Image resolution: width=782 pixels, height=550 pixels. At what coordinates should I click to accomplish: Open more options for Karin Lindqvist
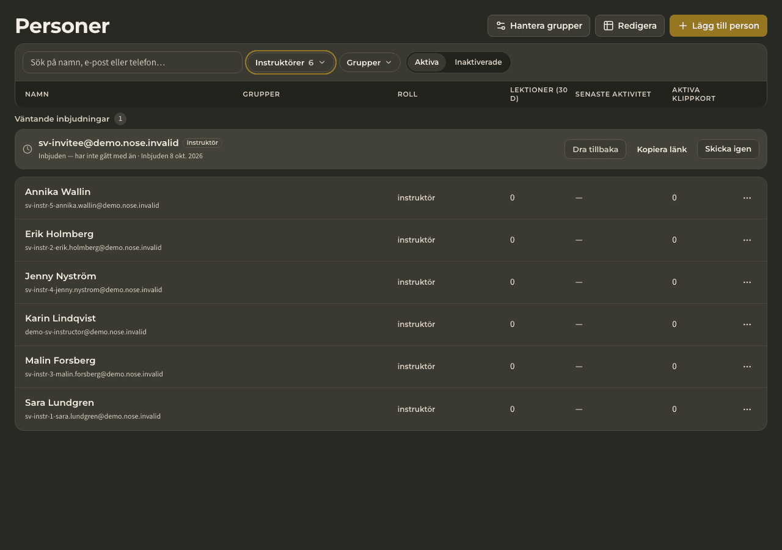point(747,324)
